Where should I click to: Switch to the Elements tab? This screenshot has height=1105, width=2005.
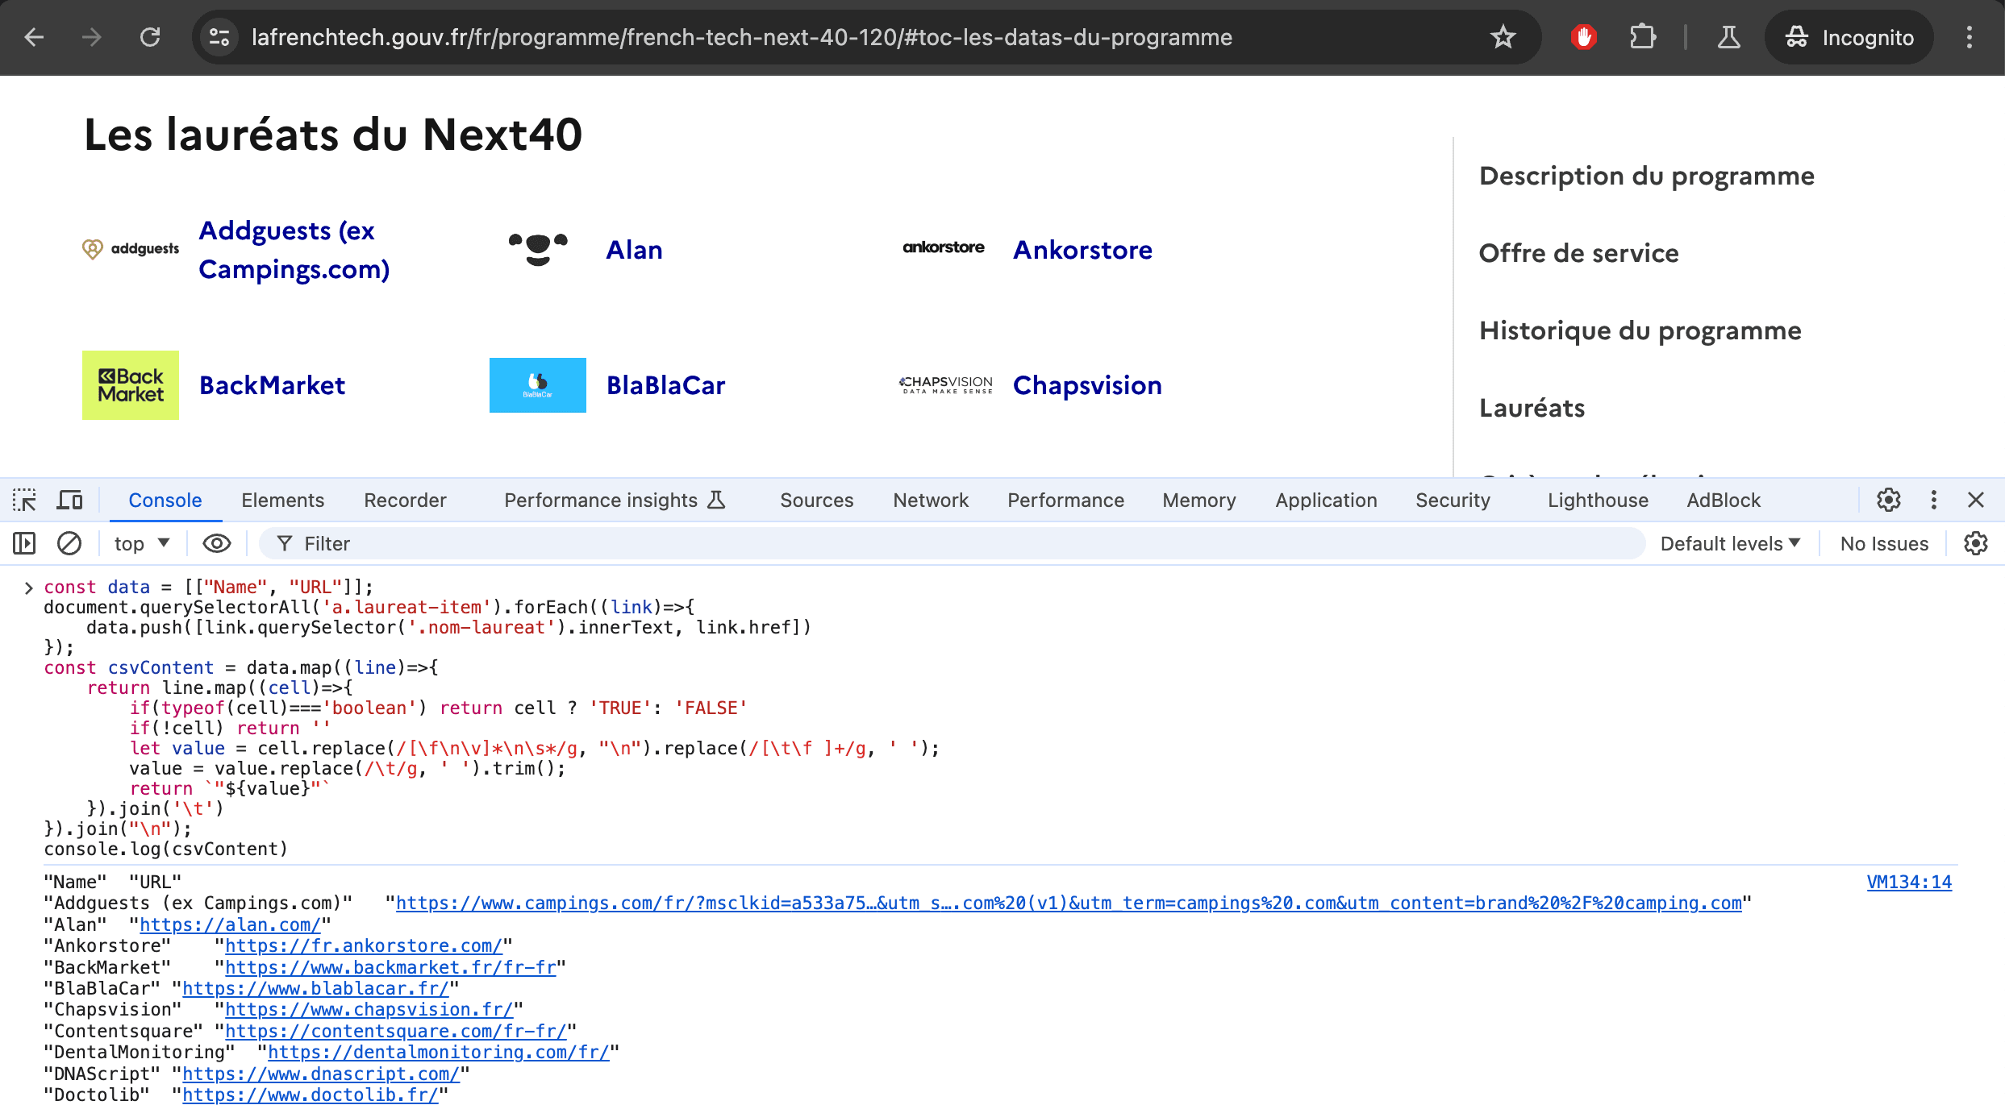(282, 501)
